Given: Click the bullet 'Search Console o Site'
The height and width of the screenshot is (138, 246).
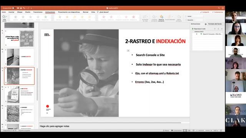Looking at the screenshot, I should [150, 55].
